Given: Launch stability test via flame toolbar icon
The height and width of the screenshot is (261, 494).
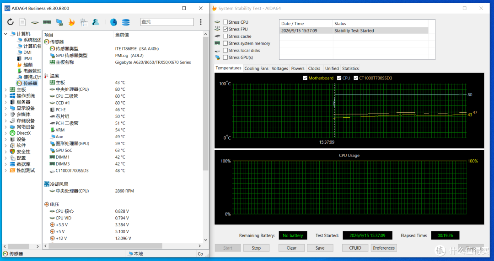Looking at the screenshot, I should pos(71,22).
